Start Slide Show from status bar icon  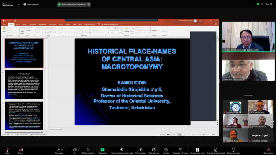click(193, 135)
